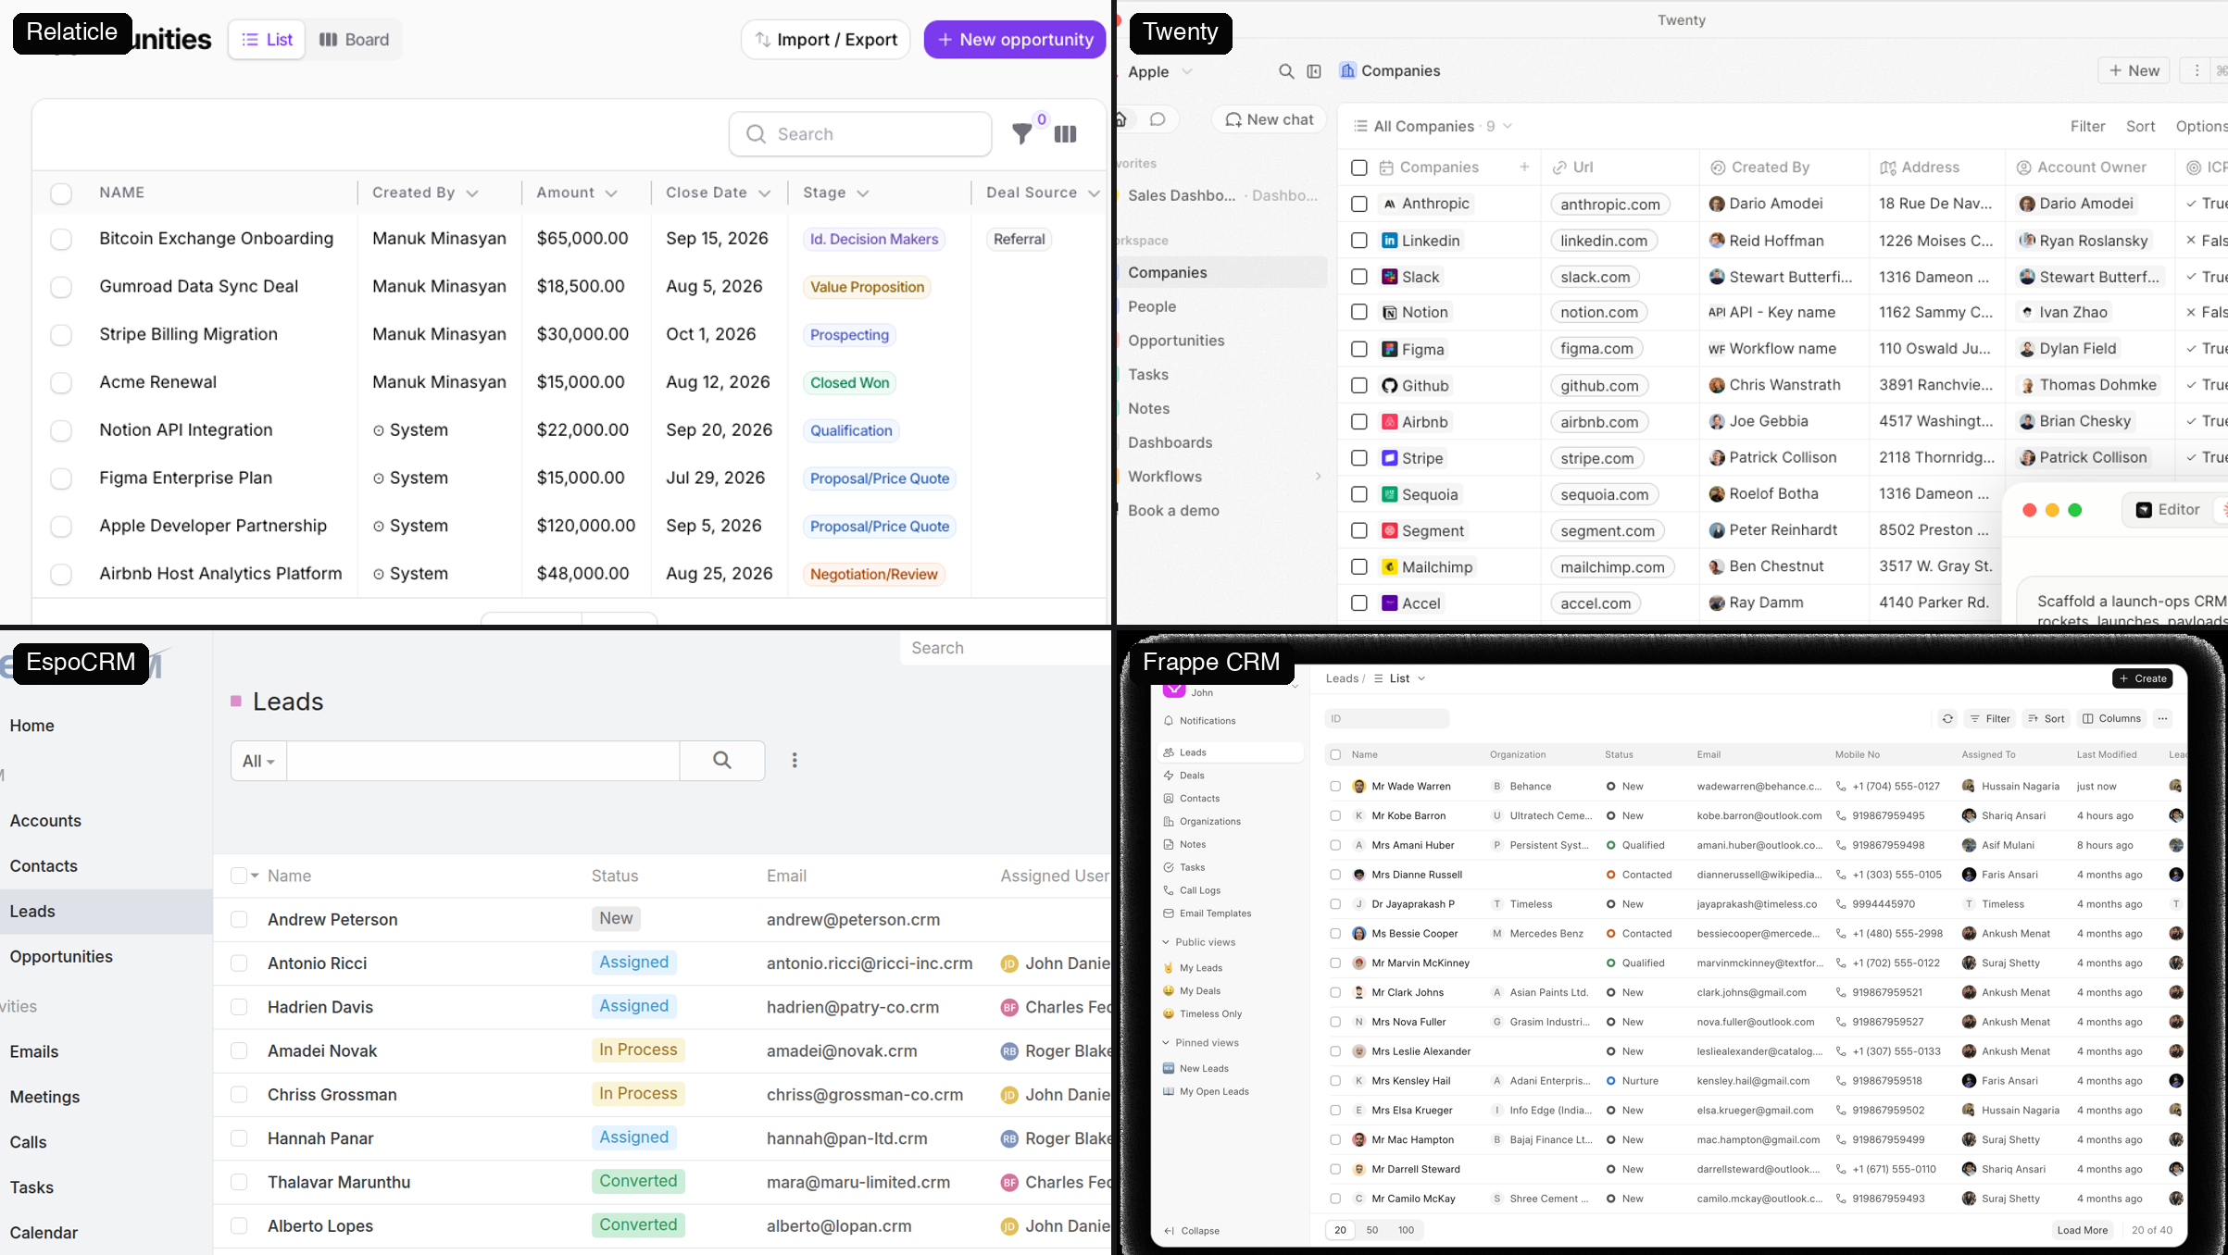
Task: Click the New opportunity button
Action: pos(1015,40)
